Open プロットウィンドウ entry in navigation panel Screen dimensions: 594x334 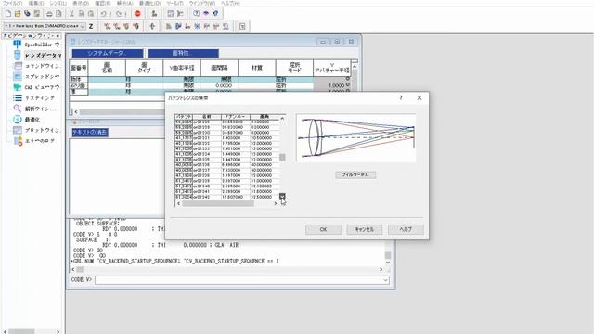tap(36, 130)
